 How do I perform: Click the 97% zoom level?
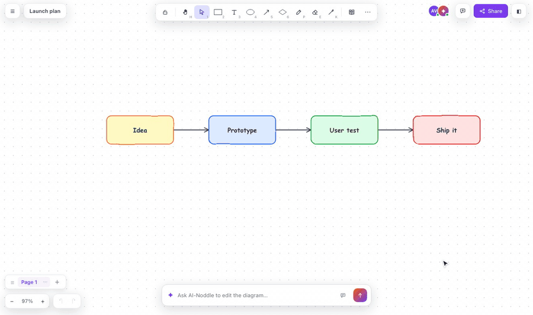27,301
